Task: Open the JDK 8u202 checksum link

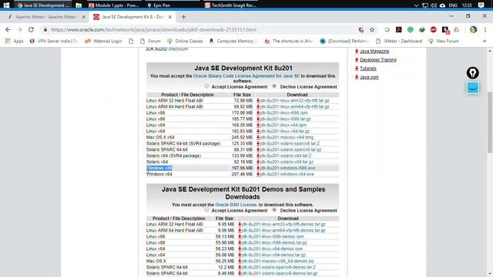Action: point(178,49)
